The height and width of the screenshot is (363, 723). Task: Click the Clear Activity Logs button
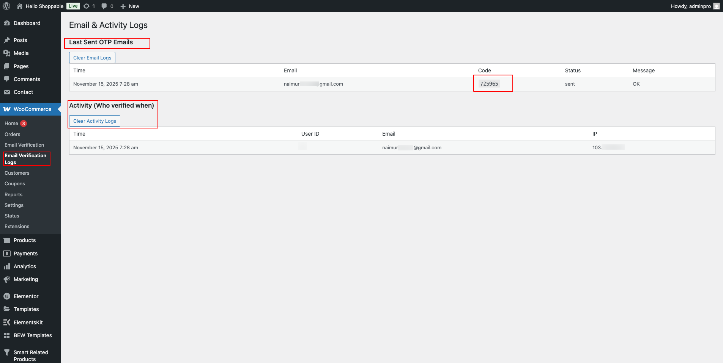point(94,121)
